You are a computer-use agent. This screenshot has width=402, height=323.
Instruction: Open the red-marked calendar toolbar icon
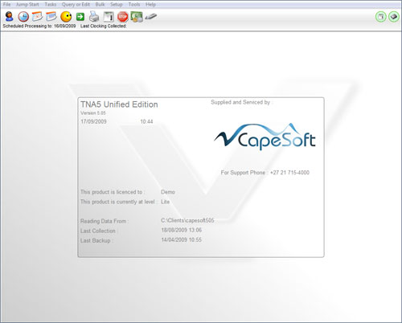pyautogui.click(x=37, y=17)
